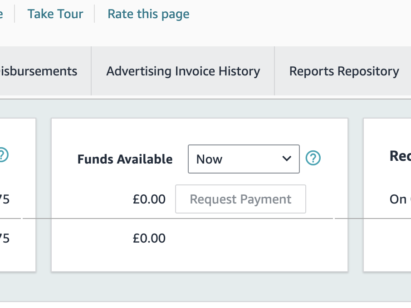Click the truncated Rec heading on the right card

(x=400, y=156)
